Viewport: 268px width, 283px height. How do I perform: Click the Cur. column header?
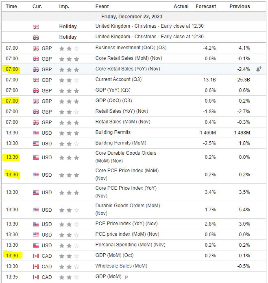point(37,6)
